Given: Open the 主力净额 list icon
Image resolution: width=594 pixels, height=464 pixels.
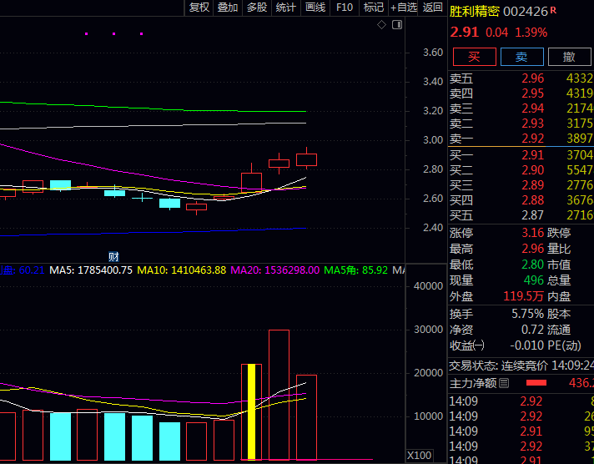Looking at the screenshot, I should point(504,383).
